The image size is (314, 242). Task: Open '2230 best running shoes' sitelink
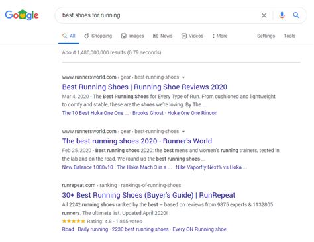(140, 229)
